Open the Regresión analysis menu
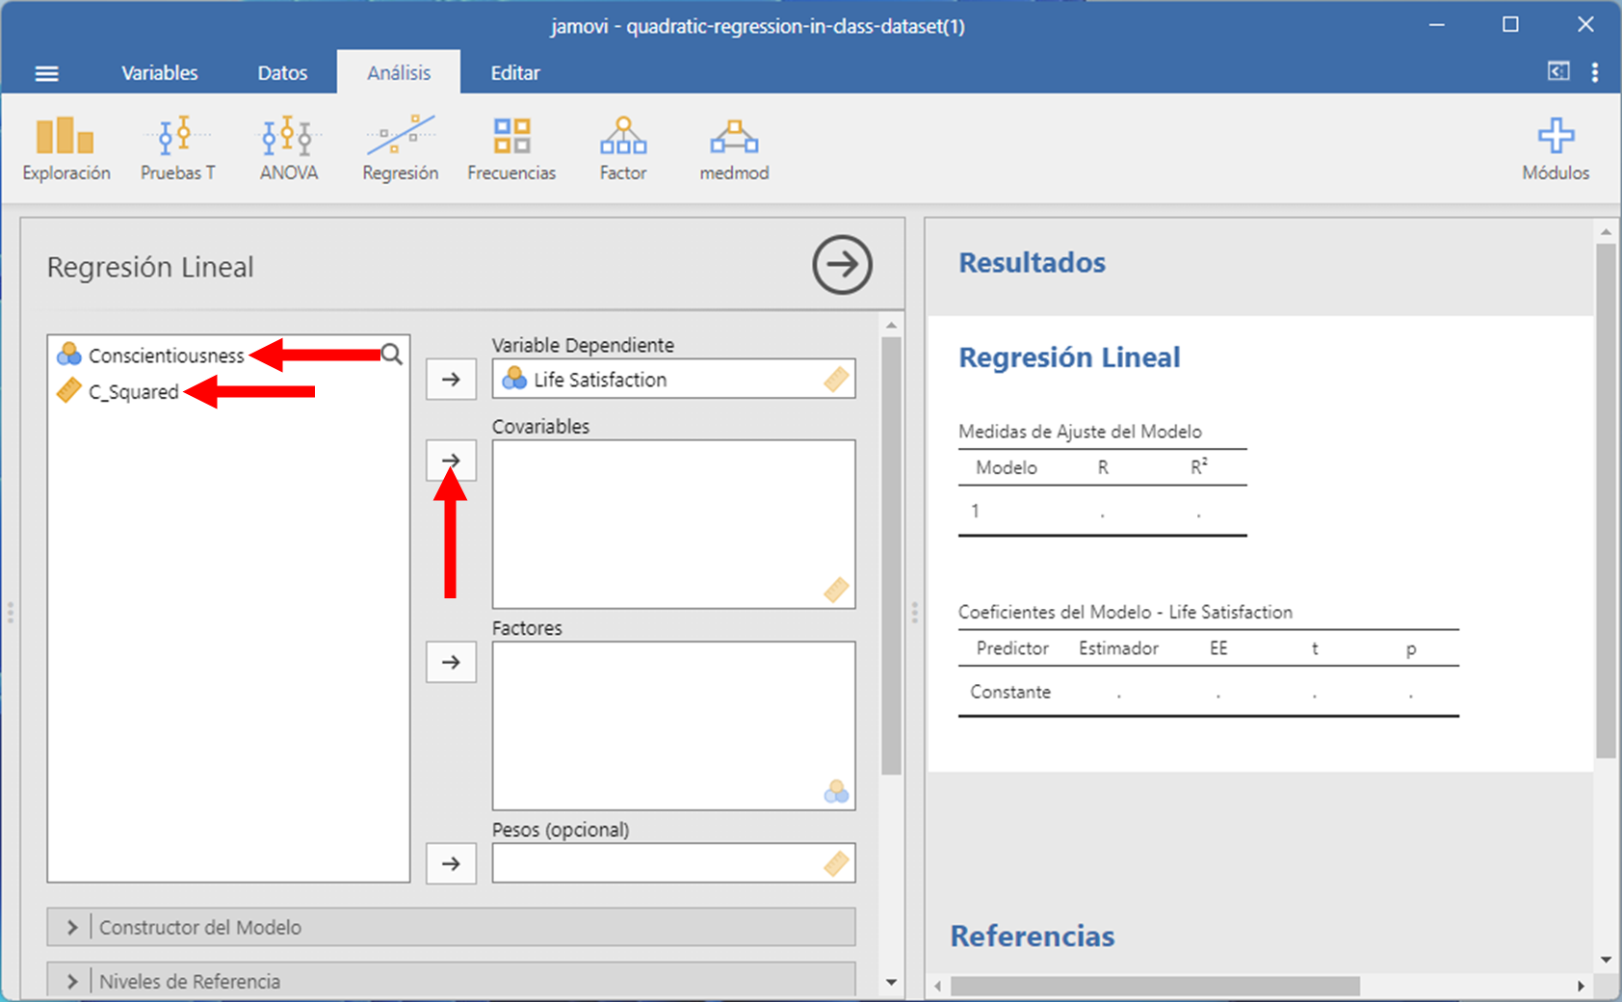Viewport: 1622px width, 1002px height. 400,148
